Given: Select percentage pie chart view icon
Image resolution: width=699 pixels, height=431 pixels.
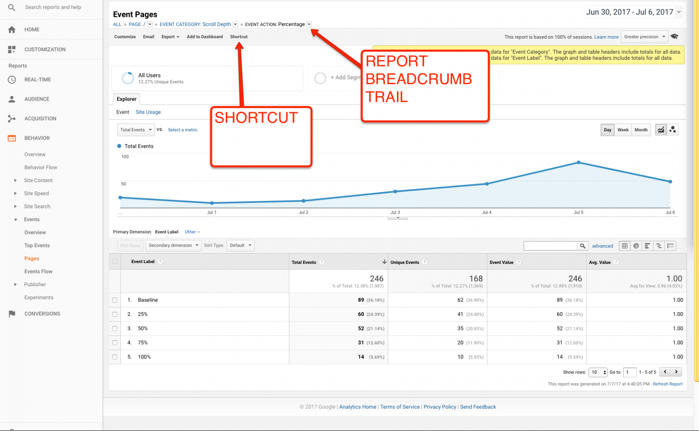Looking at the screenshot, I should point(636,246).
